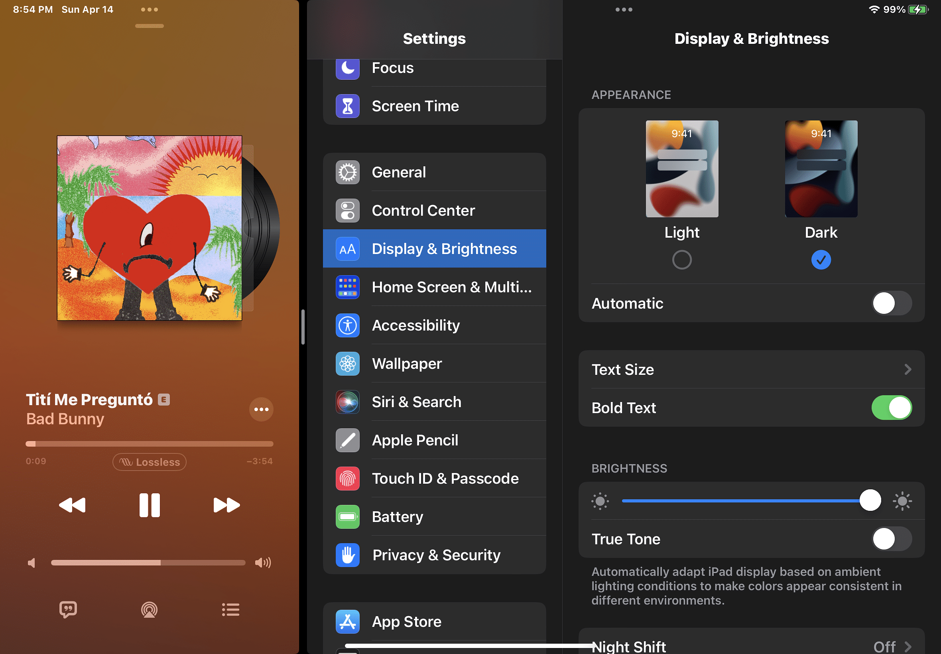This screenshot has height=654, width=941.
Task: Select Light appearance radio button
Action: (682, 260)
